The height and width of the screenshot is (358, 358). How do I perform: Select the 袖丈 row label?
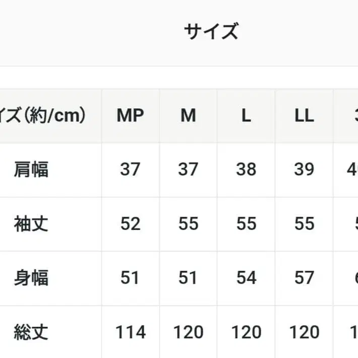(x=31, y=223)
